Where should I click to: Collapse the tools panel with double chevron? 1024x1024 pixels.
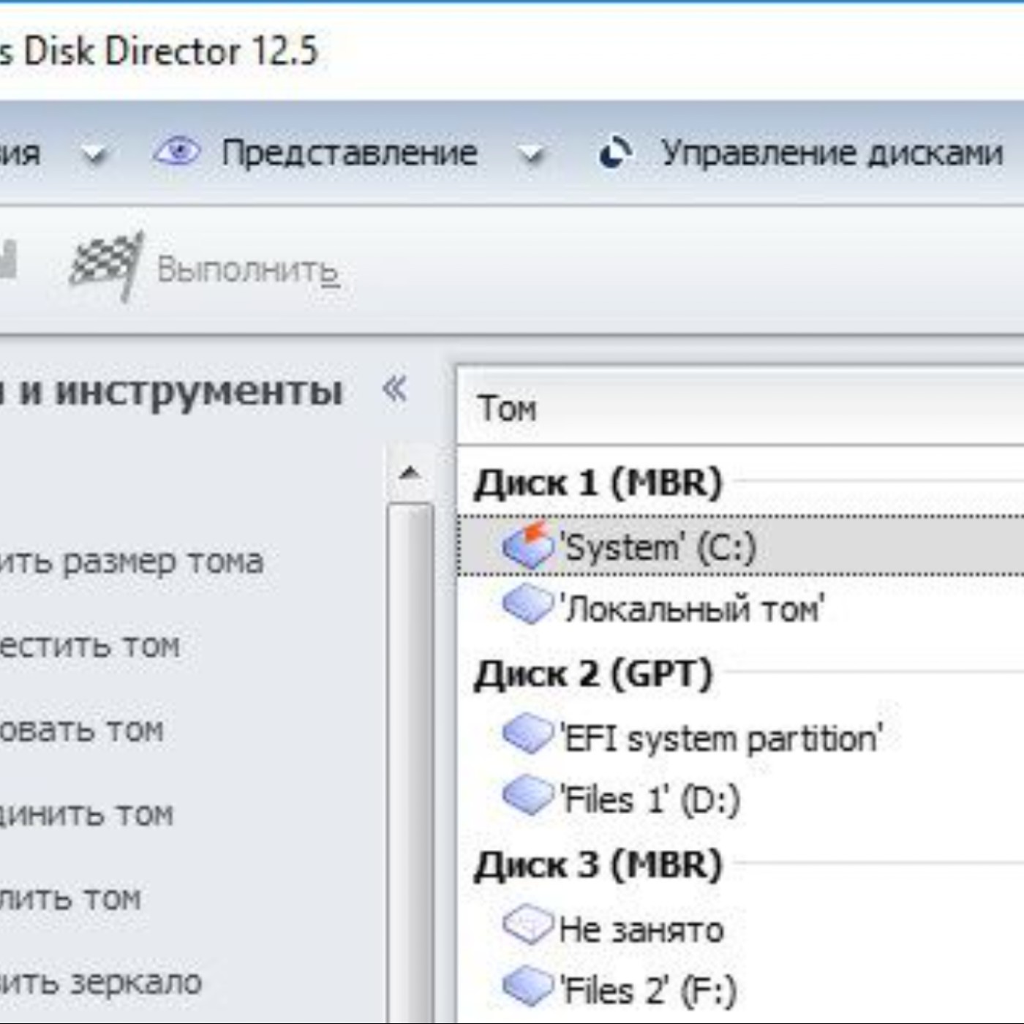click(395, 388)
